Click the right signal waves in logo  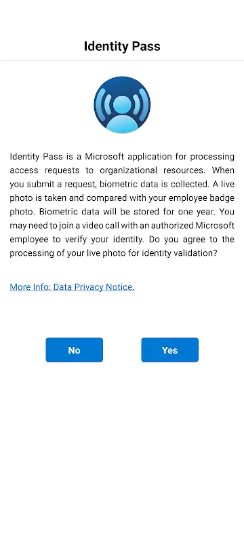click(139, 103)
